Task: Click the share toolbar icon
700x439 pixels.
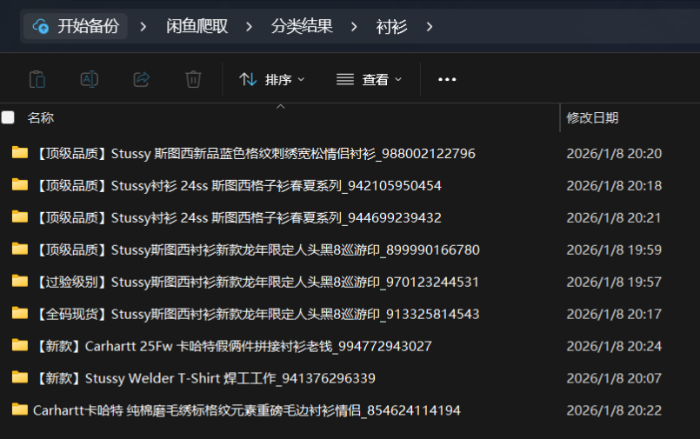Action: [142, 79]
